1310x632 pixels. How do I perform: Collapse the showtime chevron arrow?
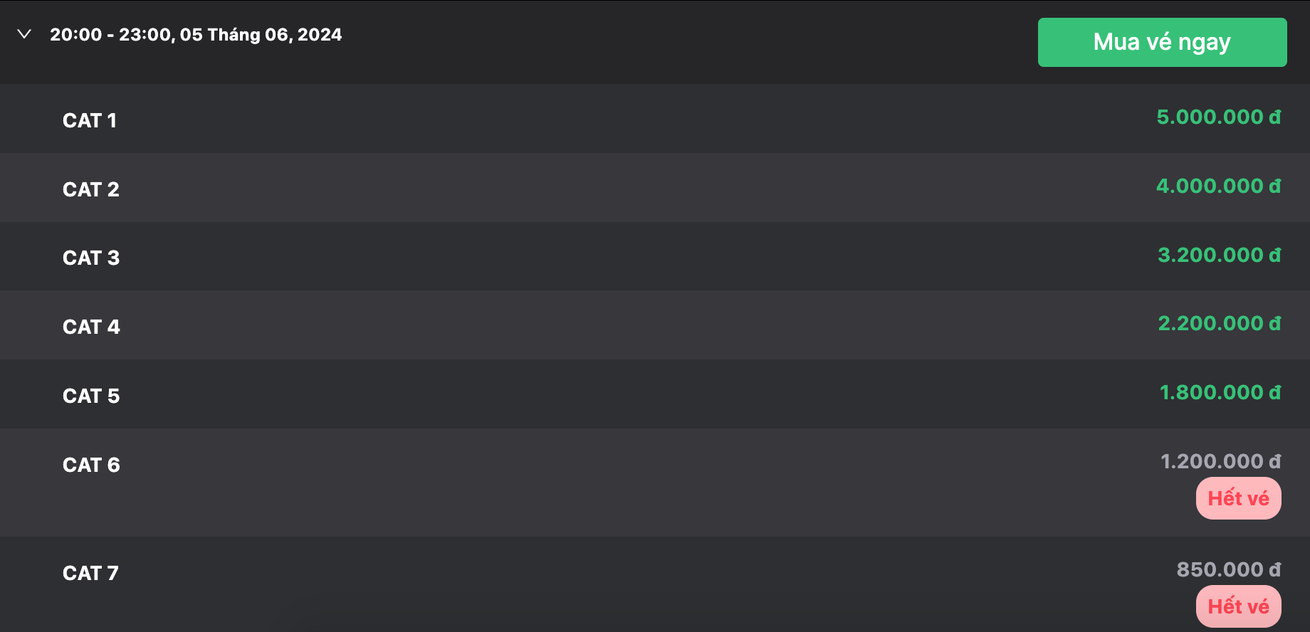24,34
